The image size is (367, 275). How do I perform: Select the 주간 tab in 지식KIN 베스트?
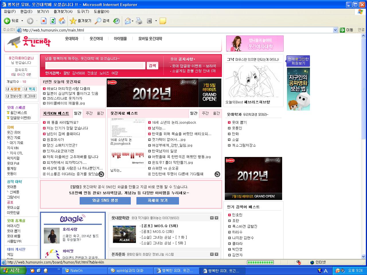pyautogui.click(x=89, y=113)
